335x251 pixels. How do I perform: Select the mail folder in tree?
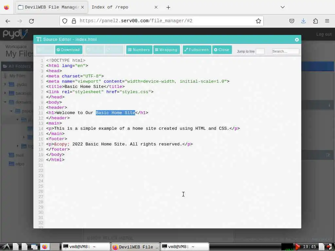point(19,155)
